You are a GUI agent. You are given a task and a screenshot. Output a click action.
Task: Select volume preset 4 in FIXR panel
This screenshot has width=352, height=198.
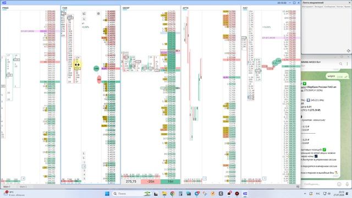click(84, 175)
